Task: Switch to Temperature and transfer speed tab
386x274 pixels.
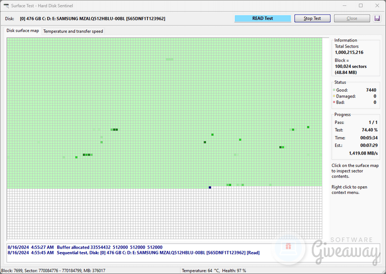Action: point(73,31)
